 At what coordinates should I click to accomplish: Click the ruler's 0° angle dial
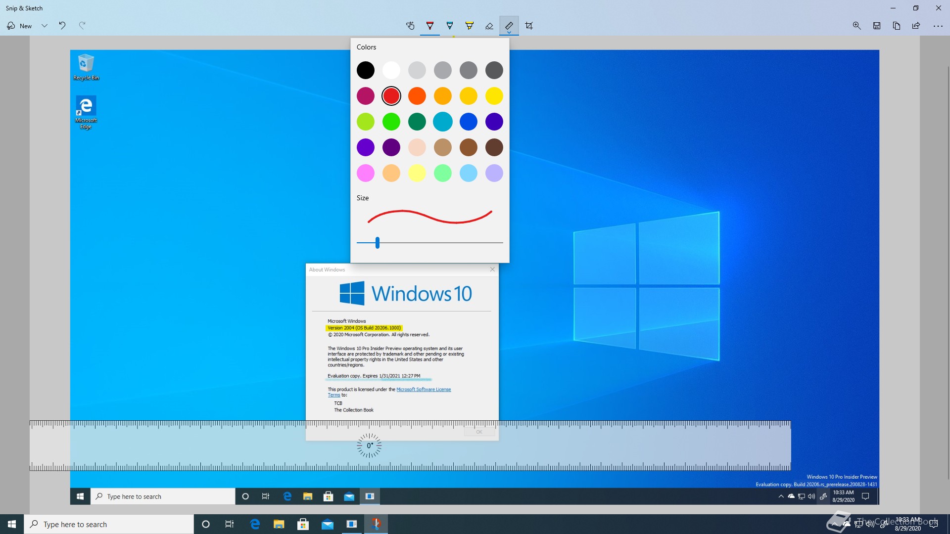[x=369, y=445]
